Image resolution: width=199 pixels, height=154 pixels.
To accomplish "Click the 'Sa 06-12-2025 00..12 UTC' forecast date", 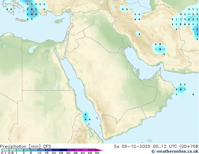I will 146,146.
